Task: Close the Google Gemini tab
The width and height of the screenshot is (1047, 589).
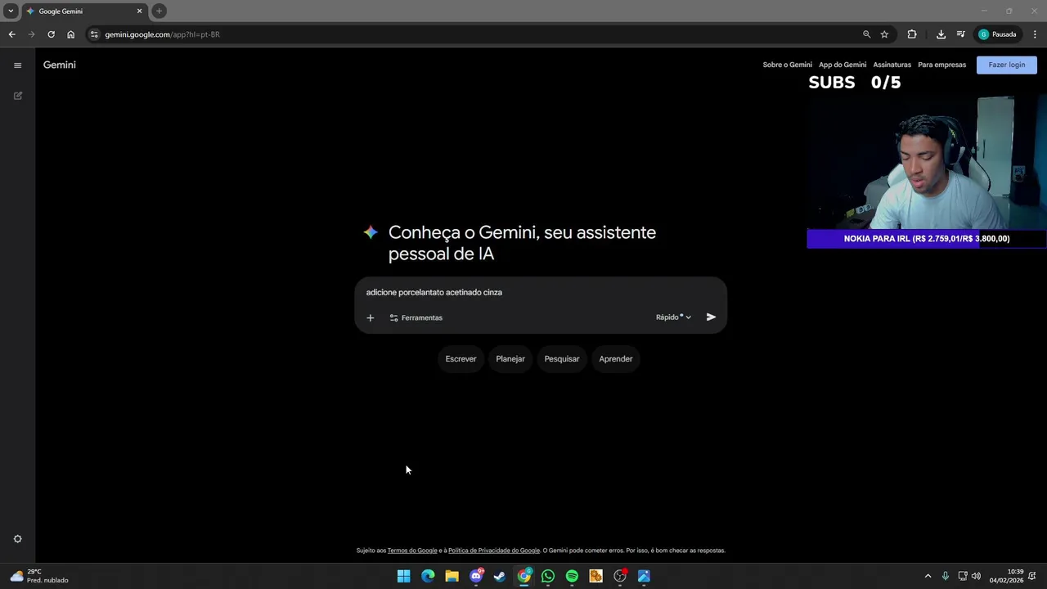Action: pyautogui.click(x=139, y=11)
